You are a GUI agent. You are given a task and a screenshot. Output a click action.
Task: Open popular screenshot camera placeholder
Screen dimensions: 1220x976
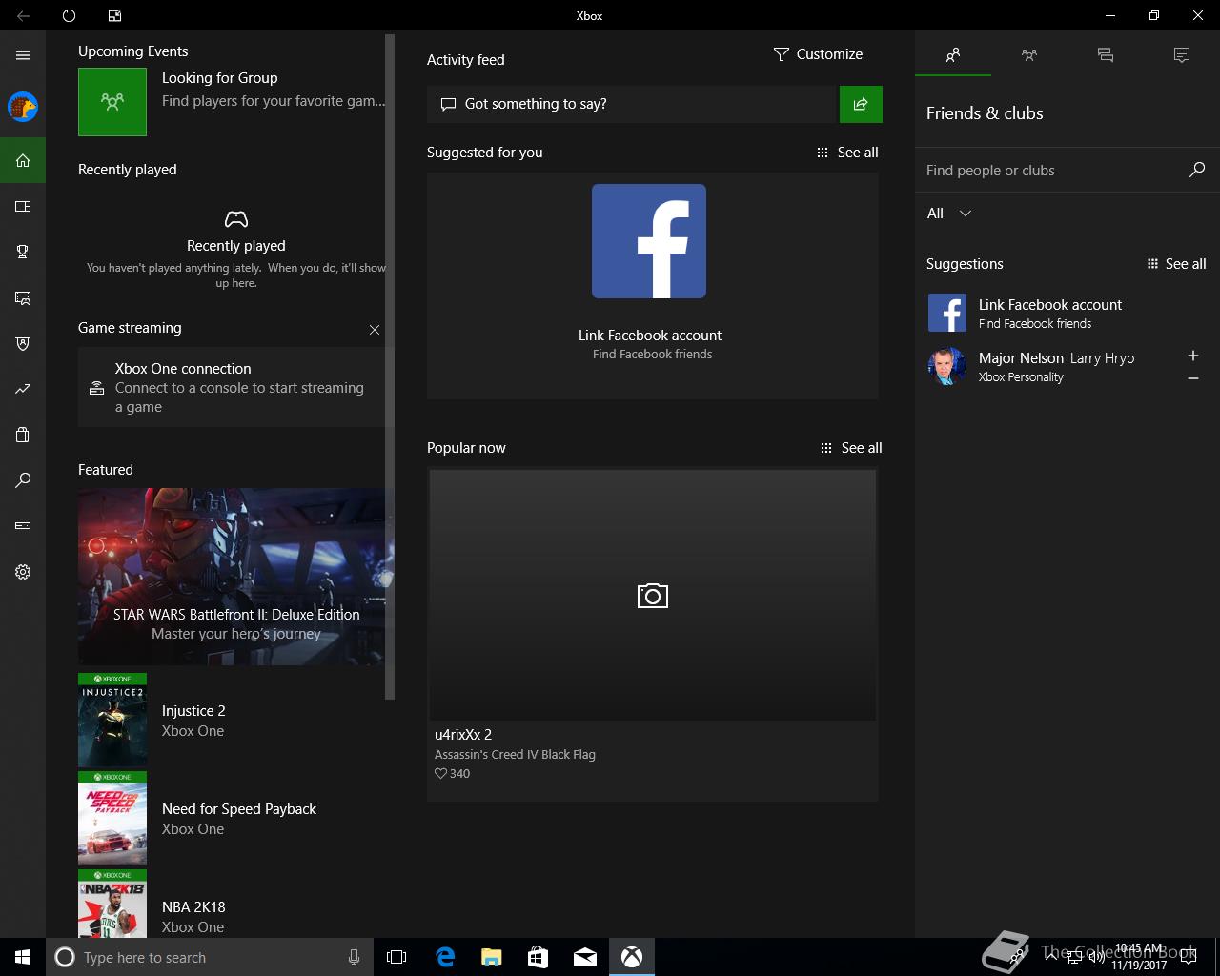(x=653, y=596)
